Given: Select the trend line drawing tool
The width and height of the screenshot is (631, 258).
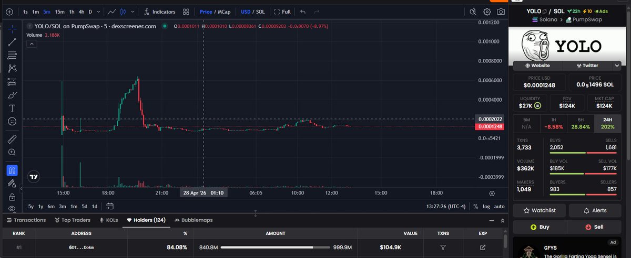Looking at the screenshot, I should point(12,42).
